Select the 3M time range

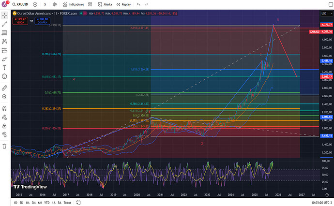coord(34,203)
